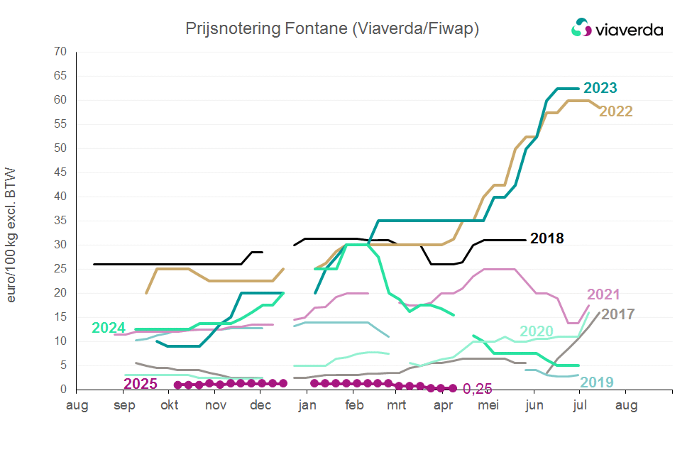Select the green 2024 series label
The image size is (692, 452).
[109, 328]
